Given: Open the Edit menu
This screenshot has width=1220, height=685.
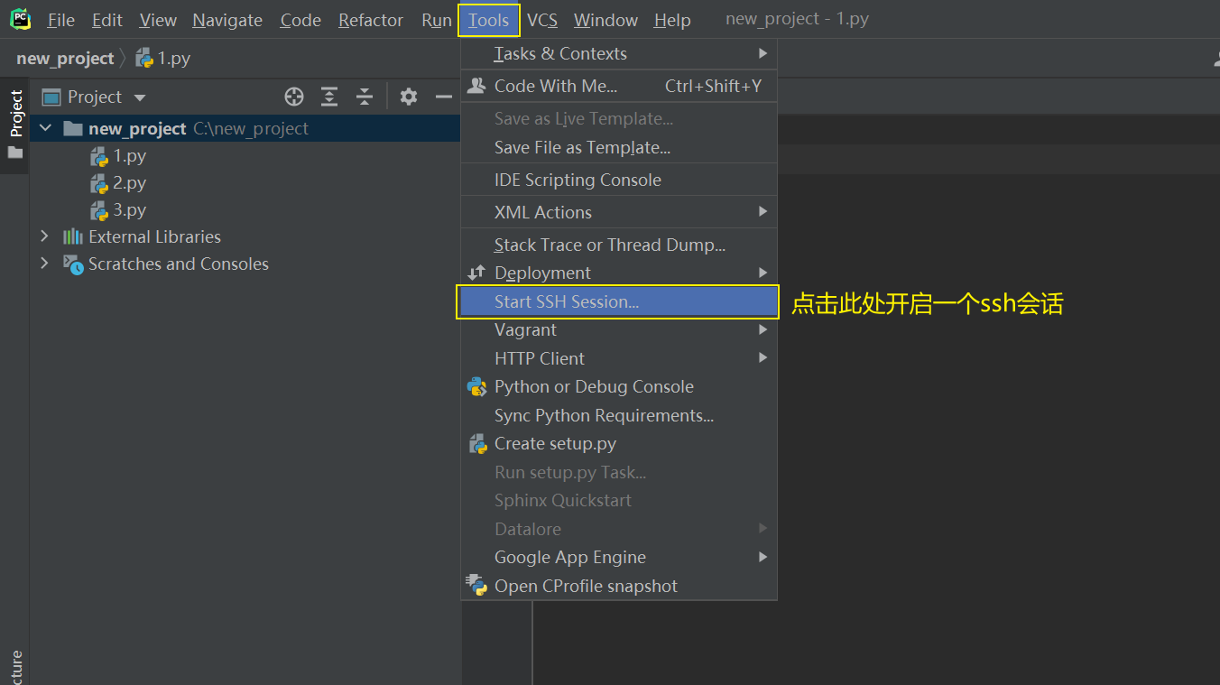Looking at the screenshot, I should [107, 20].
